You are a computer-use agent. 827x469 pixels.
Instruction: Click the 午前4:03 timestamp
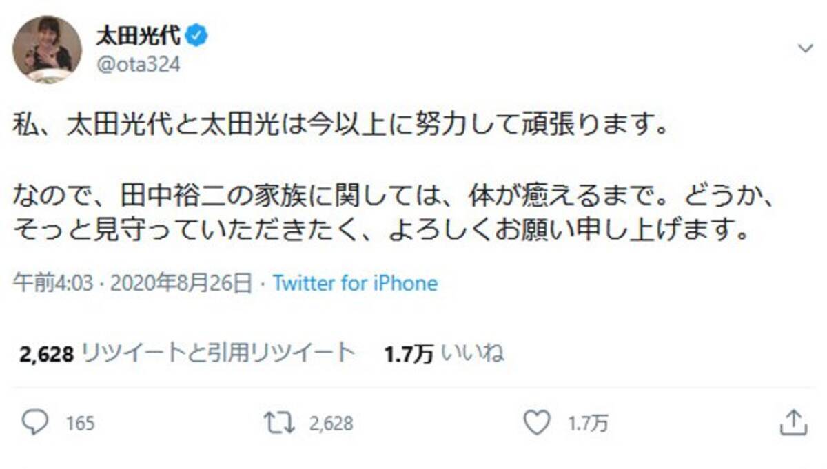[52, 283]
